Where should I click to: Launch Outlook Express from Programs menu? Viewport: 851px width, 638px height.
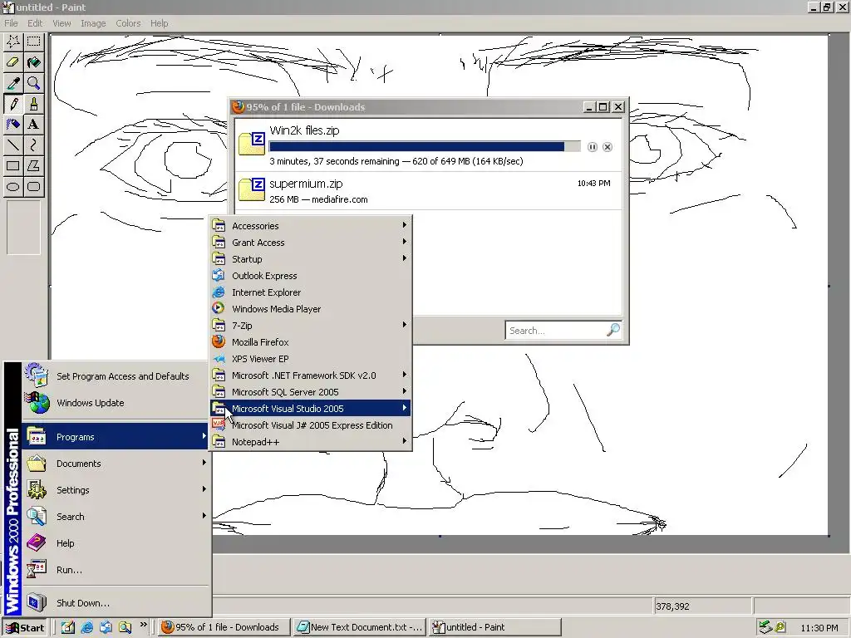[x=311, y=276]
